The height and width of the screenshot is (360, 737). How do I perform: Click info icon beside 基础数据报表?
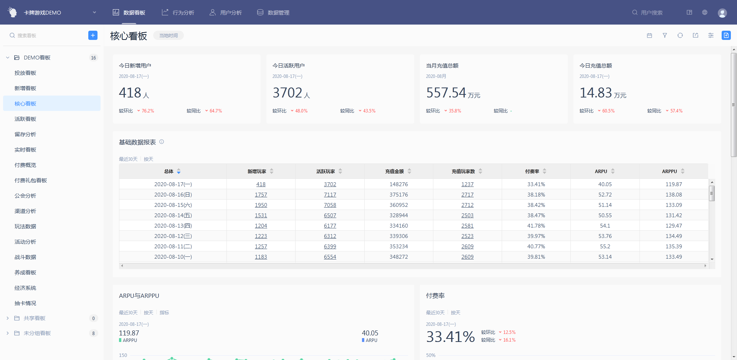(x=162, y=142)
